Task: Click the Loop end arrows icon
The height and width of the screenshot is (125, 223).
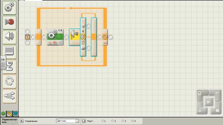Action: point(105,36)
